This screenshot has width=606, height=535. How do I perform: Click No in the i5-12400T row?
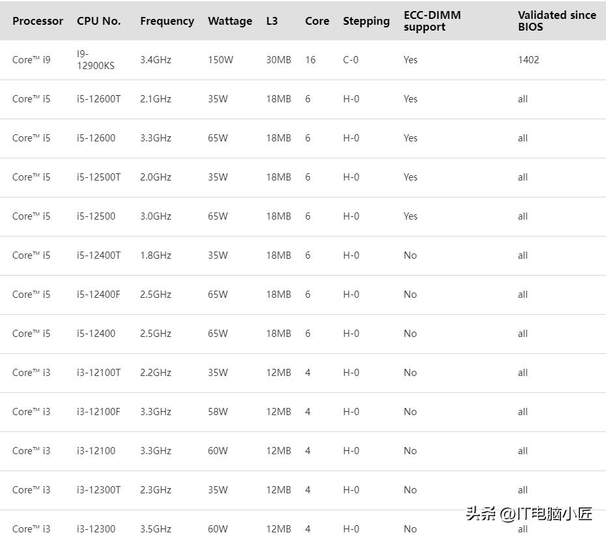pyautogui.click(x=410, y=255)
